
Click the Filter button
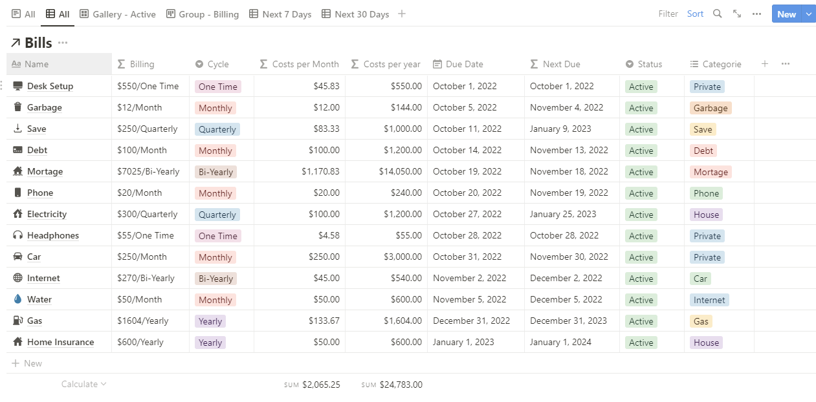pos(668,14)
